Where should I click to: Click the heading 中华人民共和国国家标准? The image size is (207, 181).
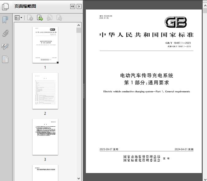(146, 35)
